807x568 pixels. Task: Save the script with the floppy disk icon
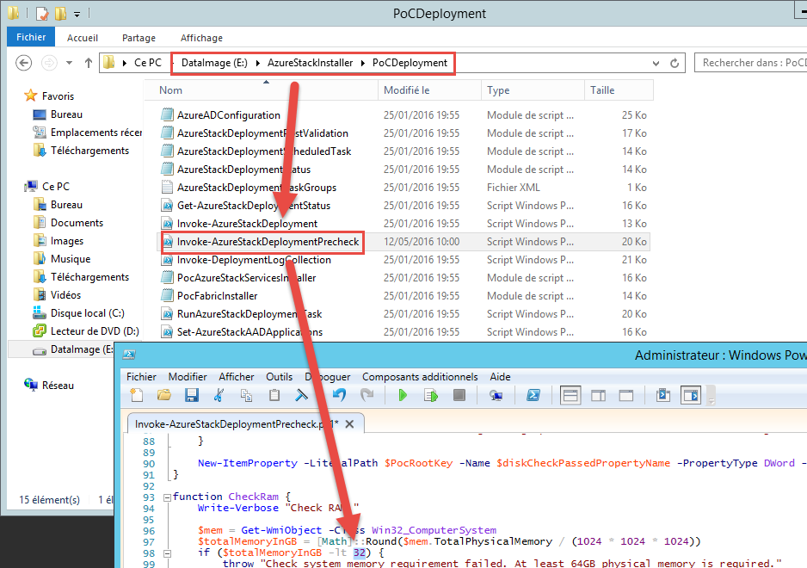click(192, 396)
